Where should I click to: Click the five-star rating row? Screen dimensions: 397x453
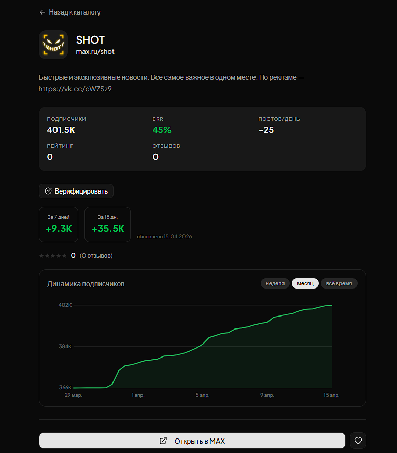coord(53,256)
